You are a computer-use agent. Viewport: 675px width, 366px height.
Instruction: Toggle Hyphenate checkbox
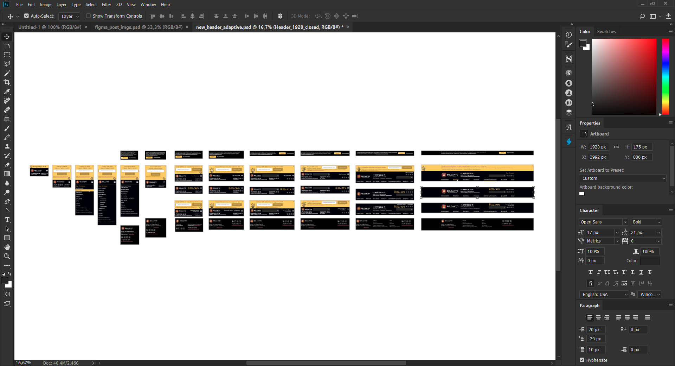(582, 360)
